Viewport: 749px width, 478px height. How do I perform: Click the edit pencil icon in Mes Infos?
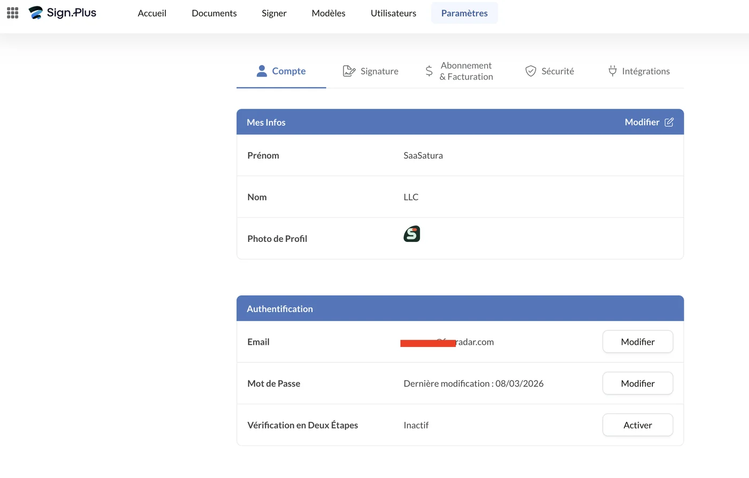tap(669, 122)
